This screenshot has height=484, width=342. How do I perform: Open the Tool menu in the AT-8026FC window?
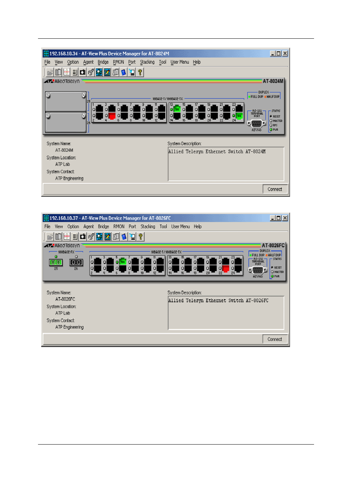[x=163, y=227]
